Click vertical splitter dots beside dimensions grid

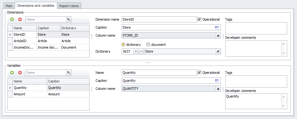(92, 36)
